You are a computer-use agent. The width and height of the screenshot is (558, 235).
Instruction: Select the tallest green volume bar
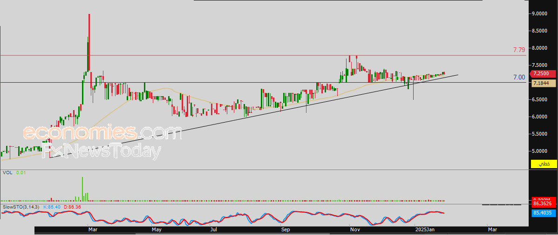coord(82,189)
